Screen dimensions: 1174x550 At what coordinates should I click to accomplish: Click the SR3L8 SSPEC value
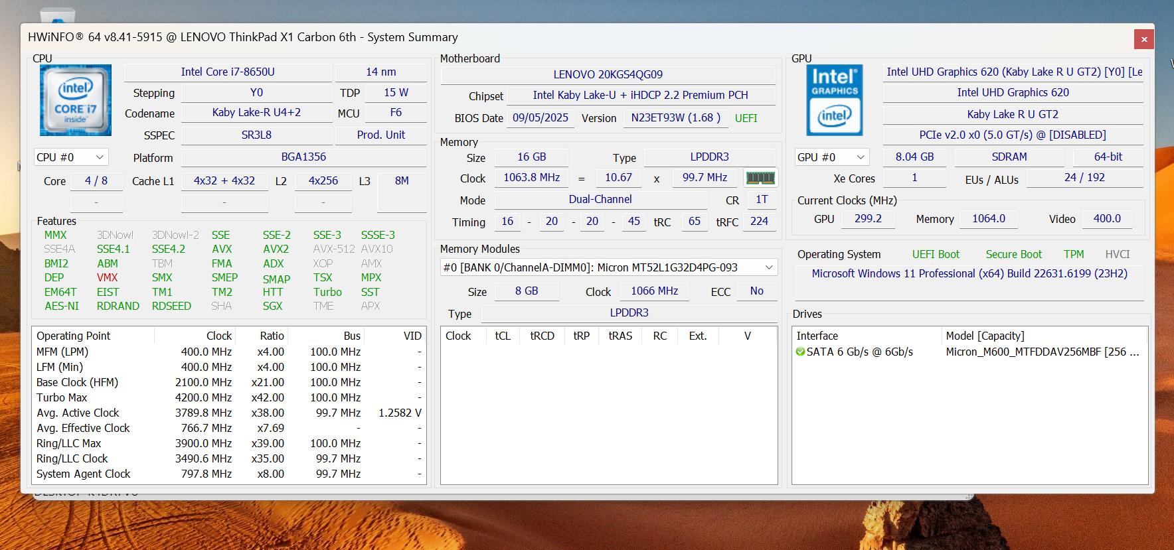[x=256, y=135]
